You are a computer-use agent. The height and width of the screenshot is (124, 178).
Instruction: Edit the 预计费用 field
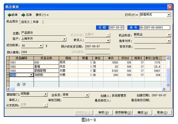32,52
